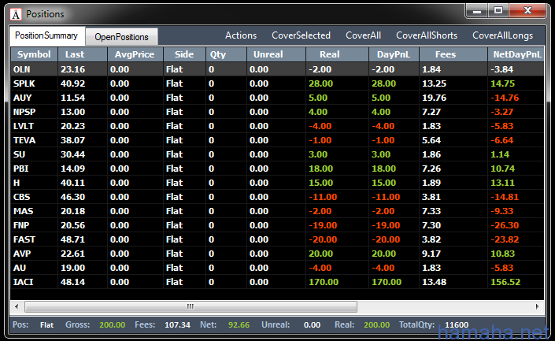Click CoverAllLongs button

(x=502, y=35)
